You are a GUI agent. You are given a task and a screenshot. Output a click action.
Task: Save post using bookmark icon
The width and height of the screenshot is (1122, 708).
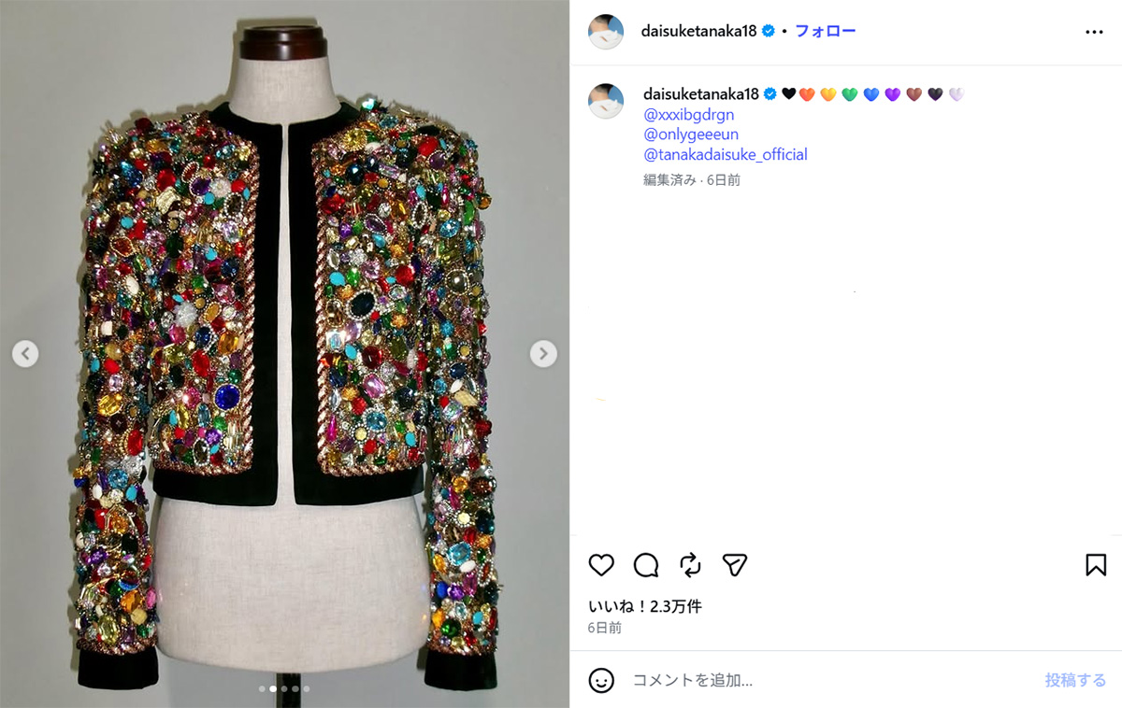1096,565
